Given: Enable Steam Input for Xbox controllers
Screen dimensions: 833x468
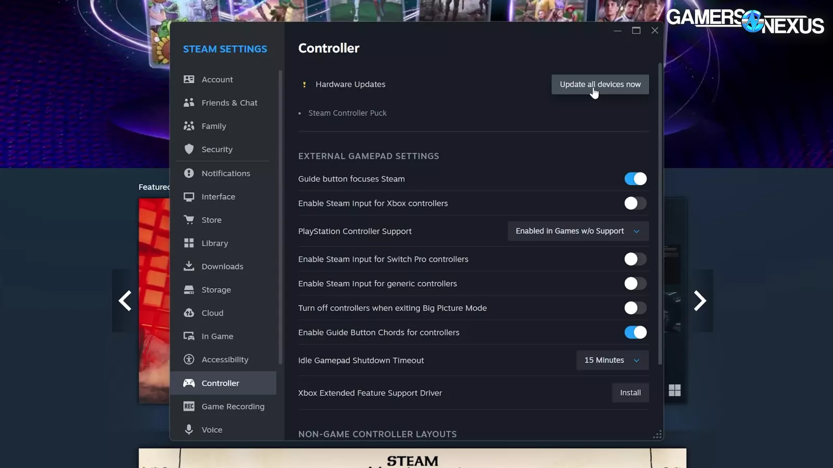Looking at the screenshot, I should point(636,203).
